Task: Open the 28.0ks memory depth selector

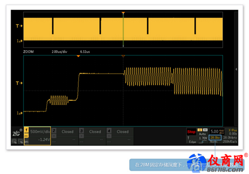Action: click(x=215, y=137)
